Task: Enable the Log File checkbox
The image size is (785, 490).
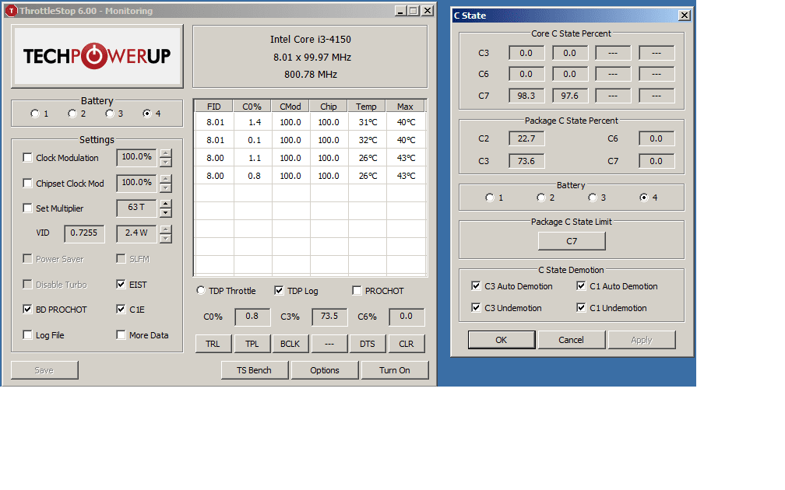Action: (27, 334)
